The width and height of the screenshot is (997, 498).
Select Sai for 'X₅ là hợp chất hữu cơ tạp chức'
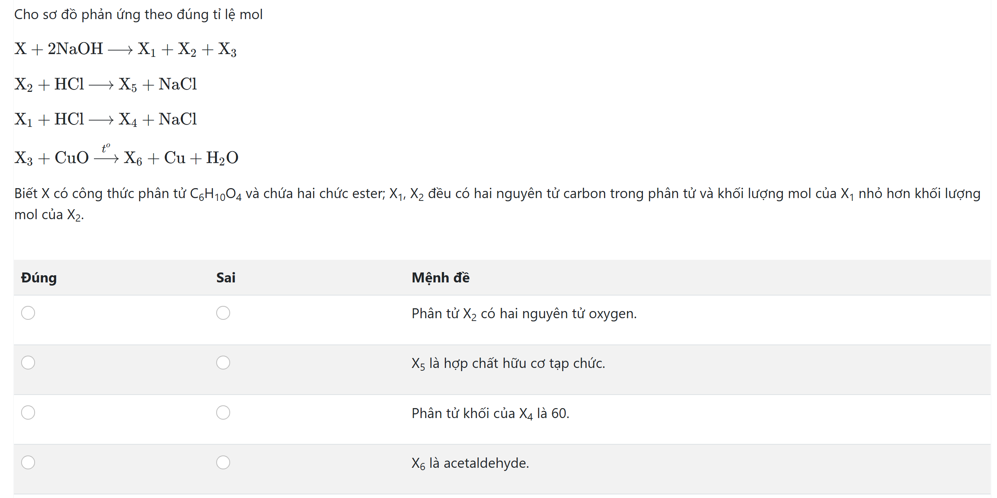coord(223,363)
